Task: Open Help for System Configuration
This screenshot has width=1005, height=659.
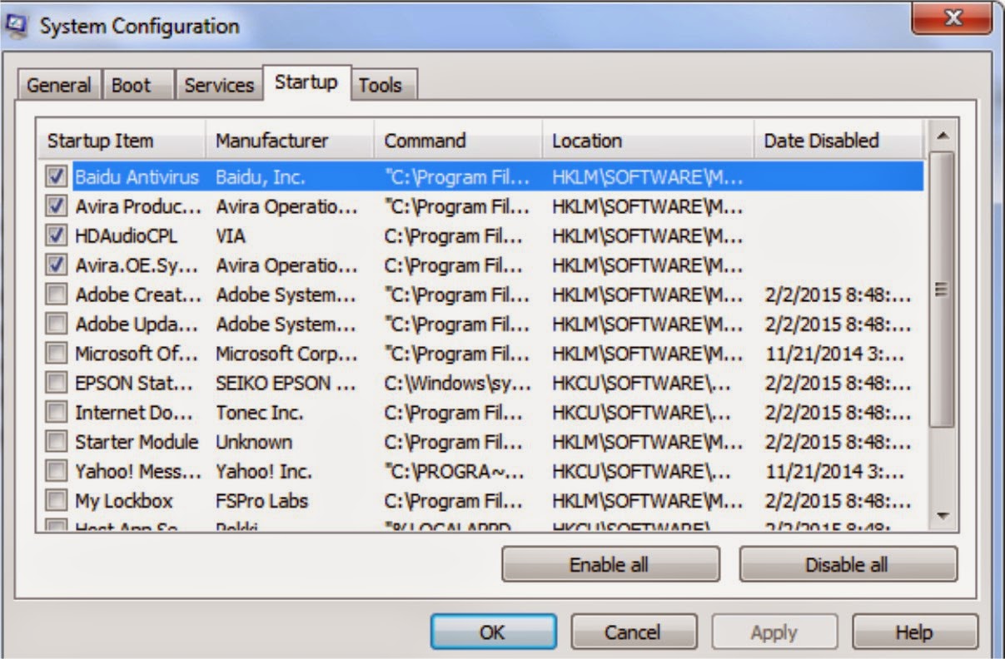Action: click(x=914, y=632)
